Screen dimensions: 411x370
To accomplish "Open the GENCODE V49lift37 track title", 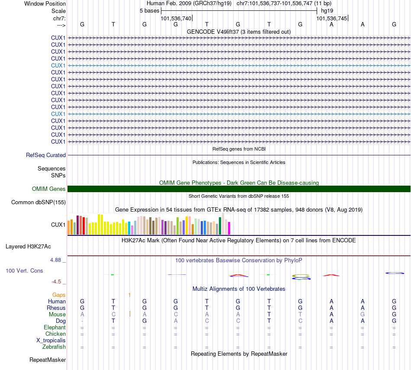I will tap(238, 32).
